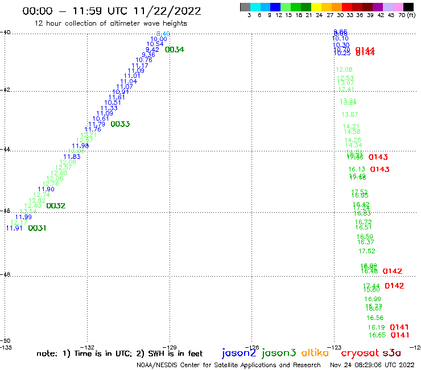This screenshot has height=370, width=421.
Task: Select the orange swatch in the color scale
Action: [337, 7]
